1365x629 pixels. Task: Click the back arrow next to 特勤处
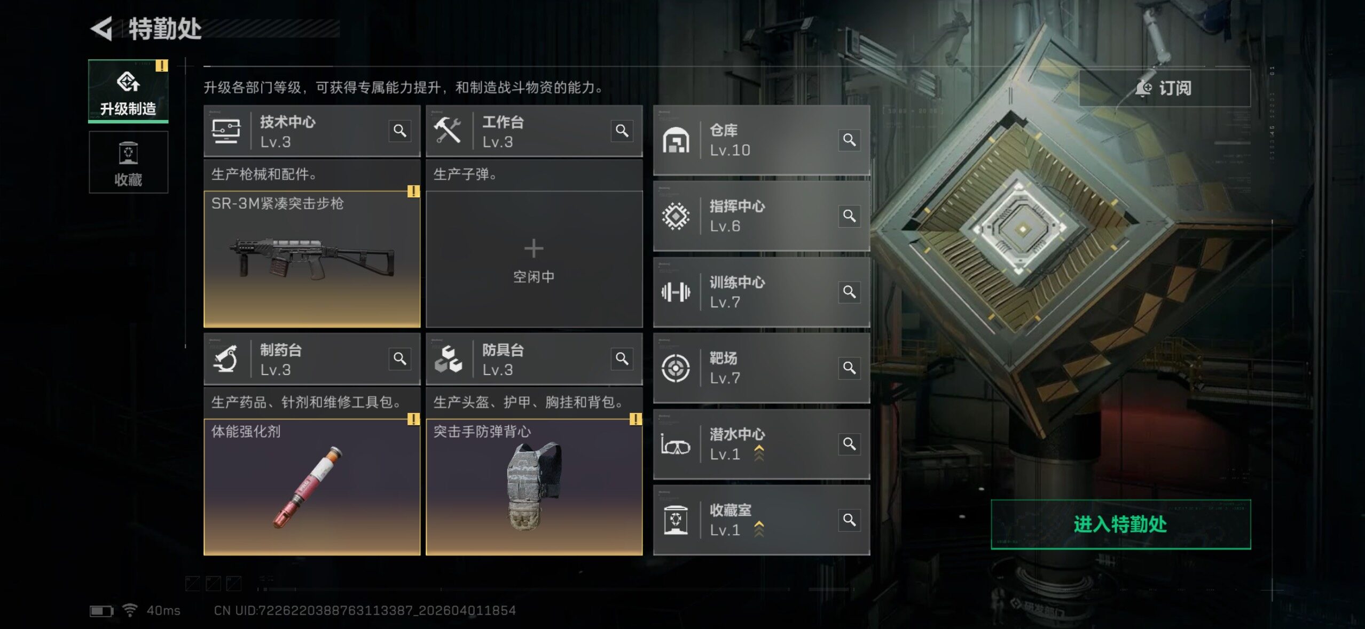click(x=101, y=28)
